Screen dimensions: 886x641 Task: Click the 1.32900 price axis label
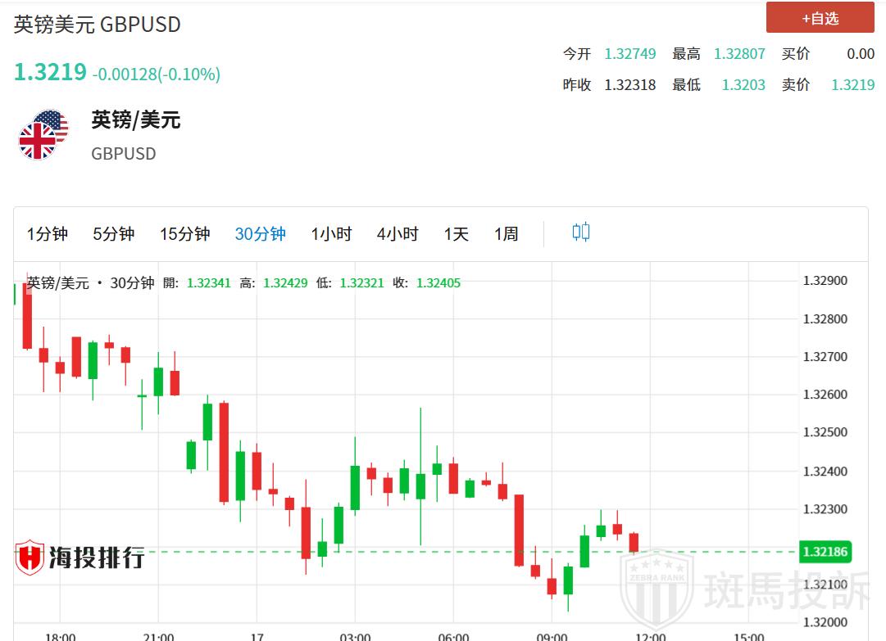point(825,281)
